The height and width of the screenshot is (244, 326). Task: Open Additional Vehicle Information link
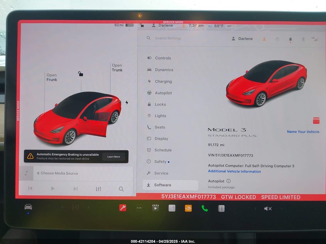(234, 171)
